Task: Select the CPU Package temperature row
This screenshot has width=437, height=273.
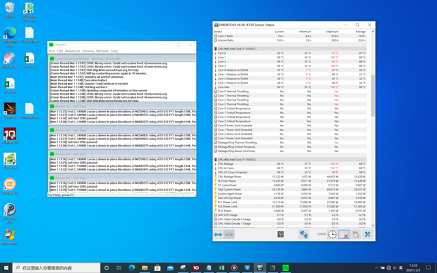Action: [x=290, y=164]
